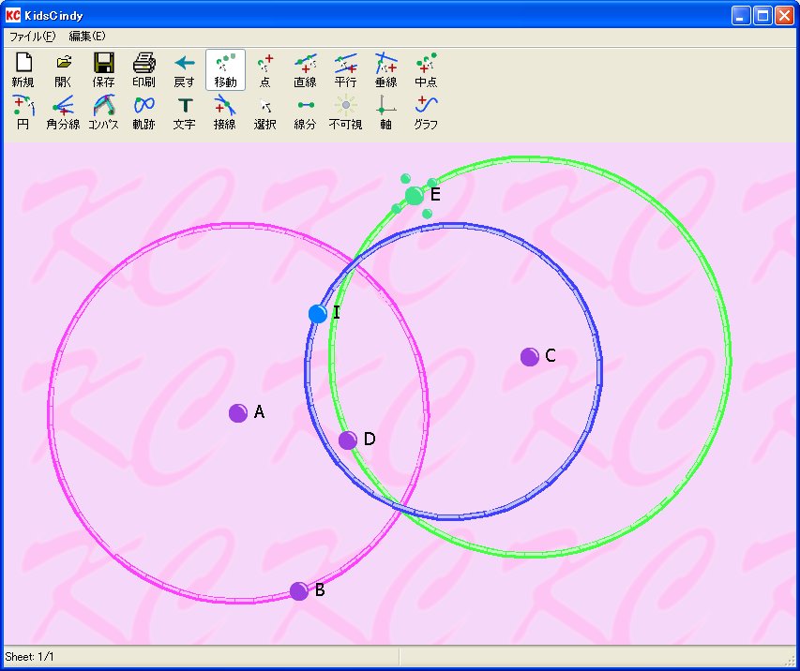Screen dimensions: 800x671
Task: Select the 点 (Point) tool
Action: [x=265, y=69]
